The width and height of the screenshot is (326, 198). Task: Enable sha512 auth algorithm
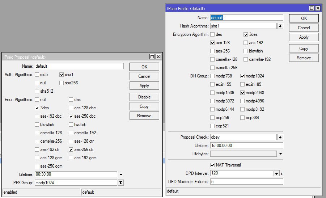coord(37,91)
